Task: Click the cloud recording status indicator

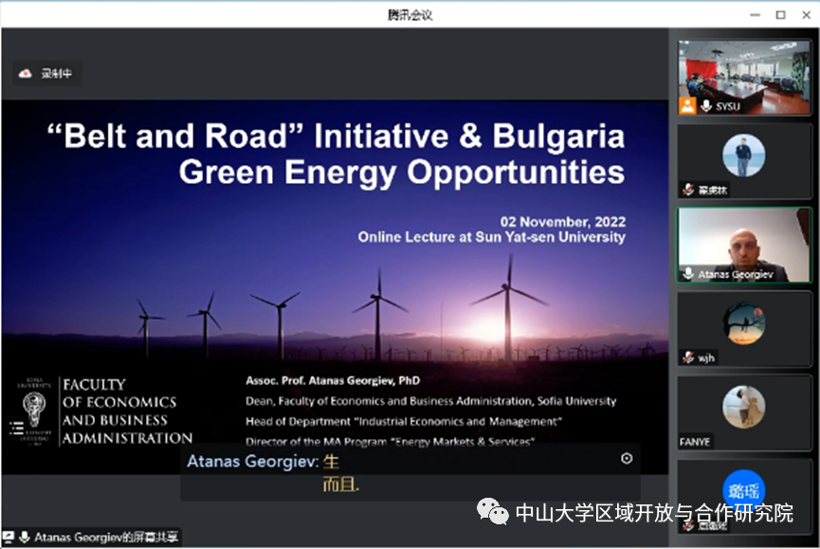Action: point(46,74)
